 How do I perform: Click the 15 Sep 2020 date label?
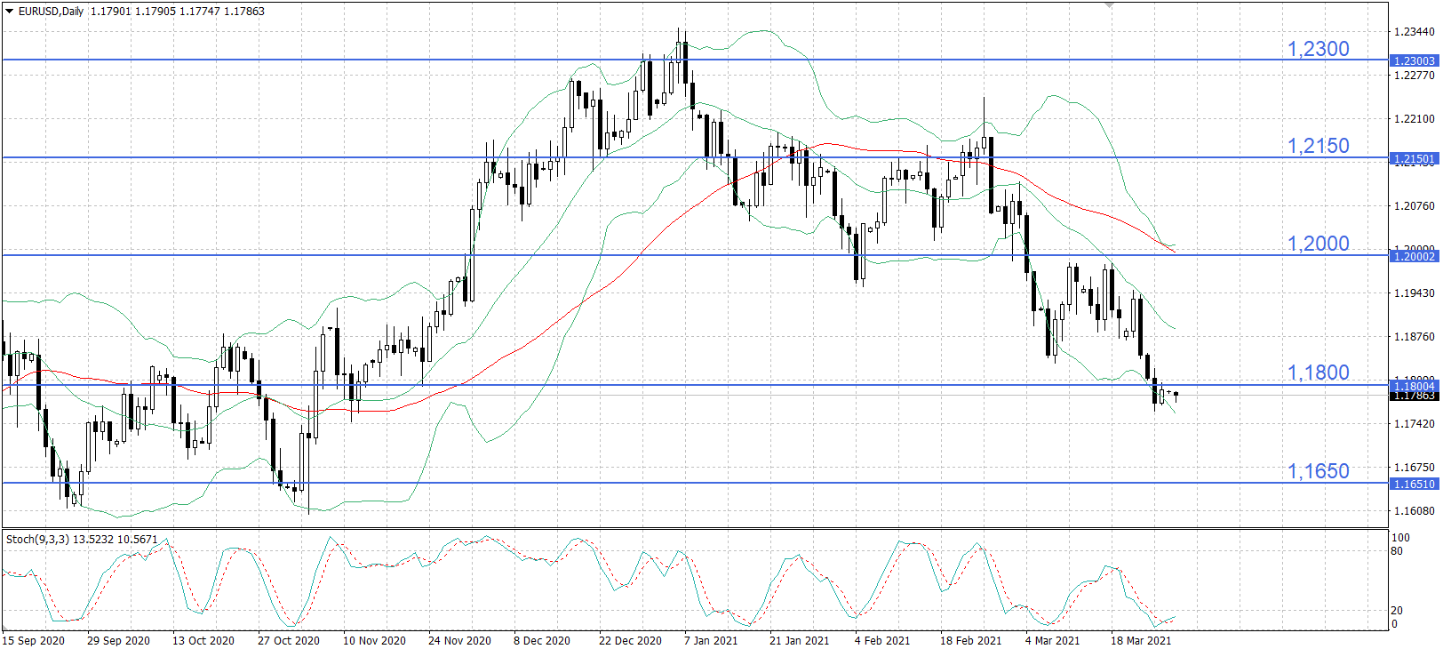coord(34,640)
